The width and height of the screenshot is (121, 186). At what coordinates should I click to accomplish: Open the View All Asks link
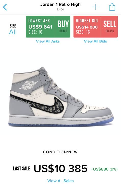tap(48, 41)
